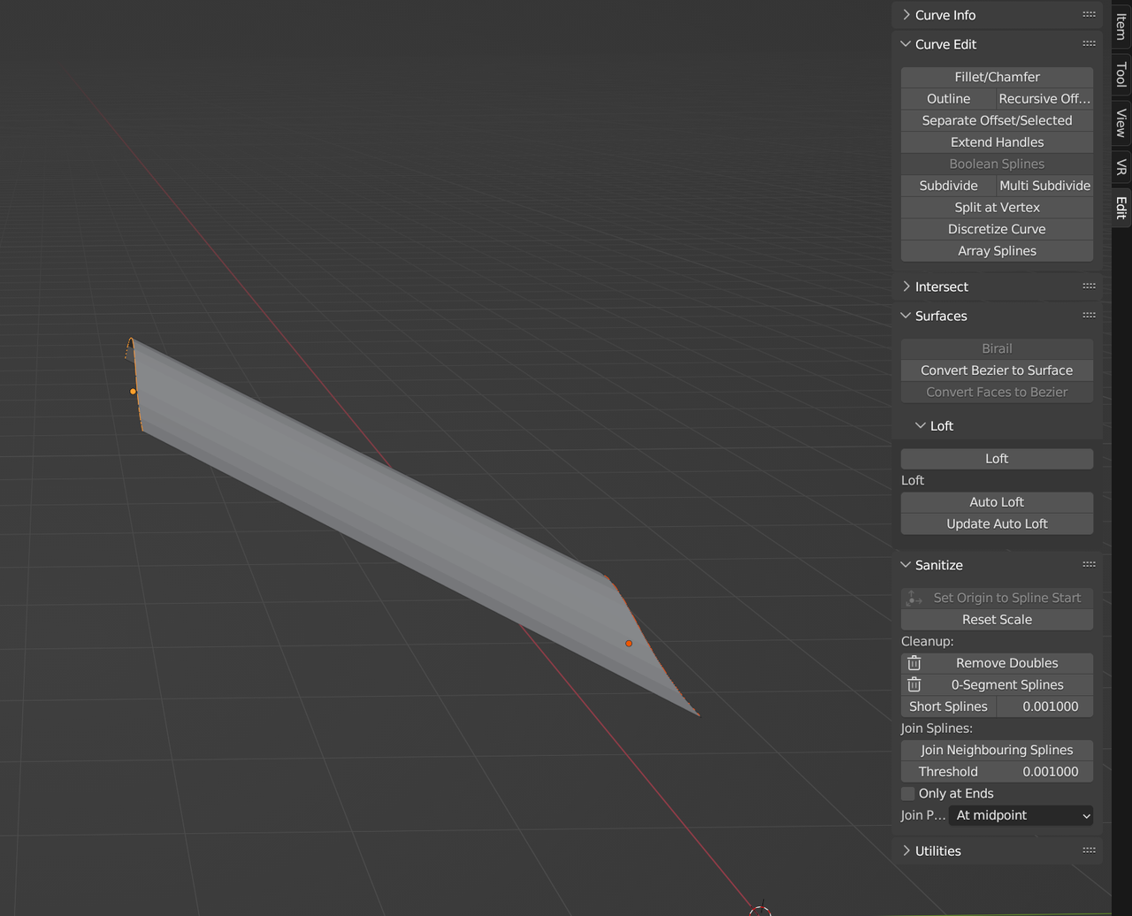Click Convert Bezier to Surface button
This screenshot has height=916, width=1132.
tap(997, 370)
